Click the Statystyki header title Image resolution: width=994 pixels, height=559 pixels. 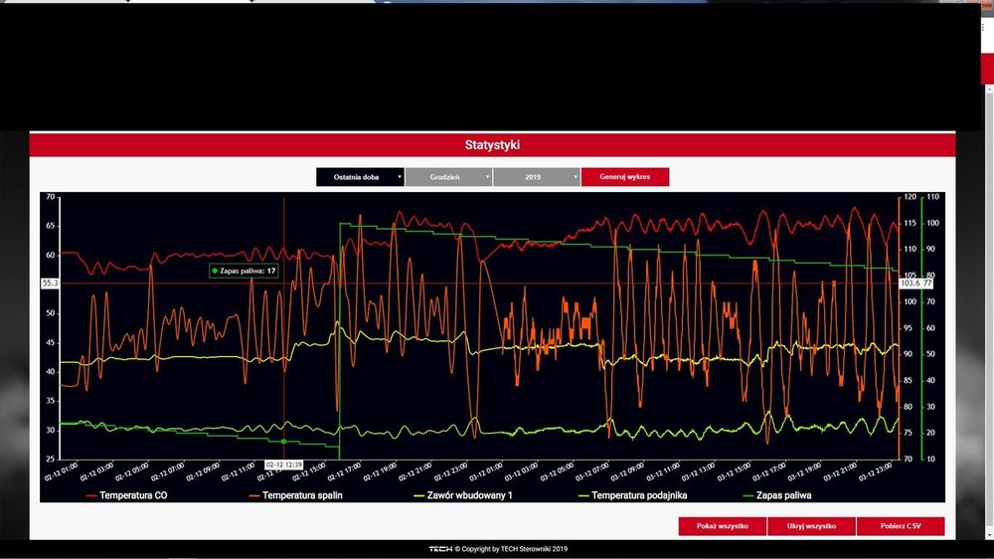[x=492, y=145]
